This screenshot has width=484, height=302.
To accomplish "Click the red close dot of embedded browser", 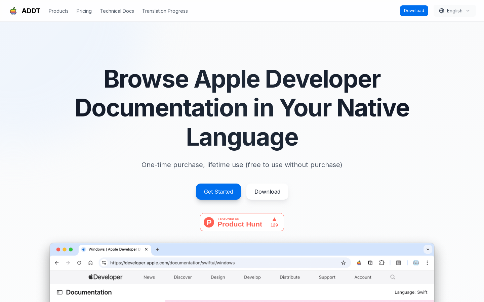I will tap(58, 249).
